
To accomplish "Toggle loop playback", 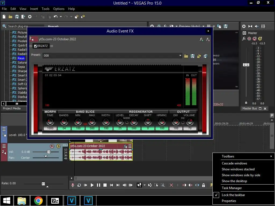I will coord(79,185).
